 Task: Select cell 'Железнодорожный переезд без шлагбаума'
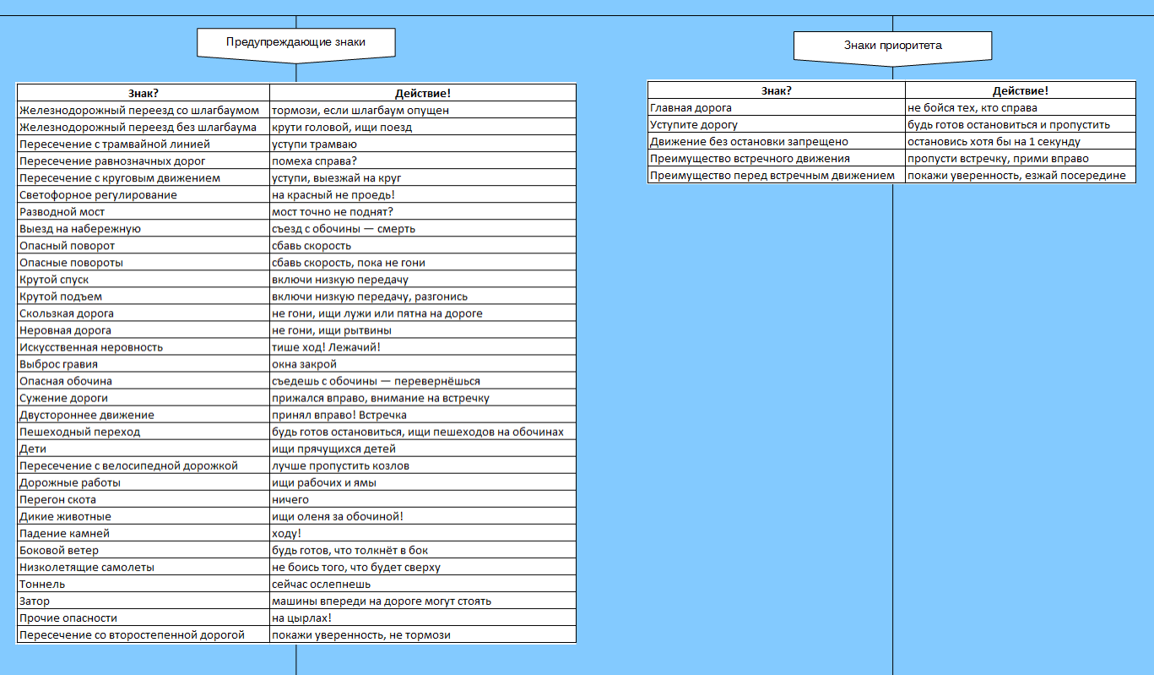(143, 127)
